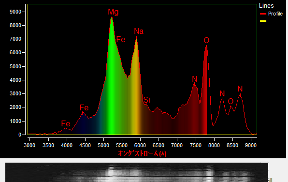
Task: Click the N label near 8200 angstroms
Action: pos(222,94)
